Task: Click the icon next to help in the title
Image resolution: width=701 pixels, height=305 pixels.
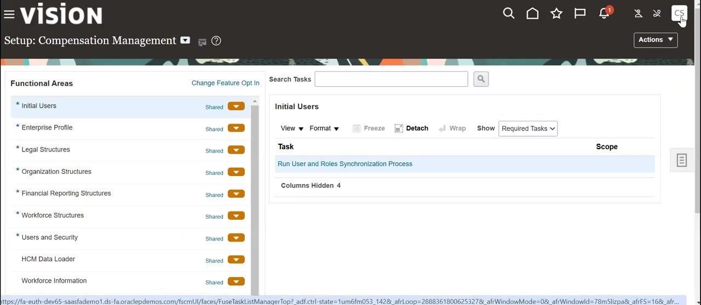Action: tap(202, 42)
